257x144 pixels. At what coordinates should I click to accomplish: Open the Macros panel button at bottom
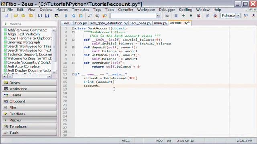(x=29, y=120)
